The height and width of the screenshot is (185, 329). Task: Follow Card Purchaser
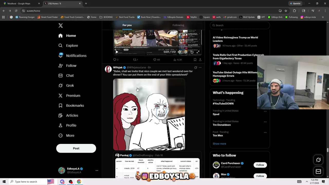(x=260, y=165)
